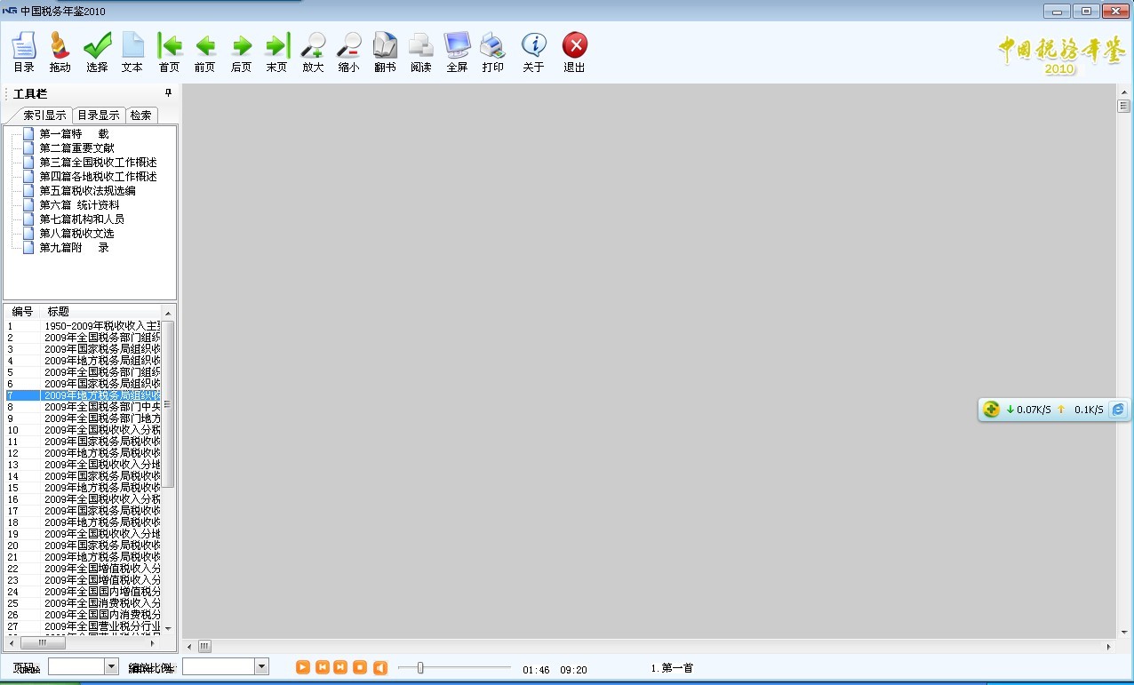Click the blue browser icon in floating widget
The height and width of the screenshot is (685, 1134).
[x=1118, y=410]
